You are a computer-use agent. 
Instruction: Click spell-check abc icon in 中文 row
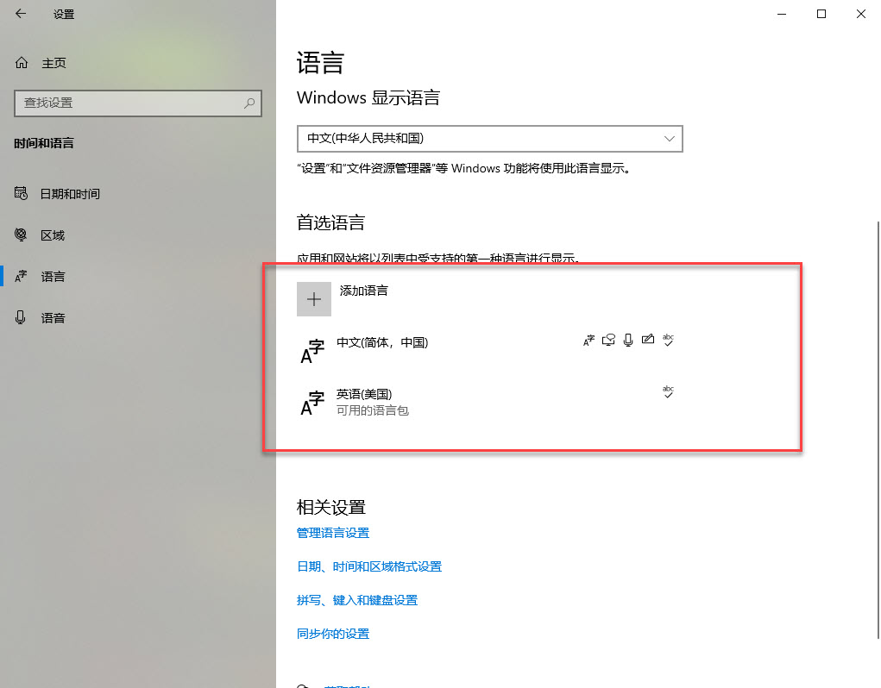coord(668,340)
